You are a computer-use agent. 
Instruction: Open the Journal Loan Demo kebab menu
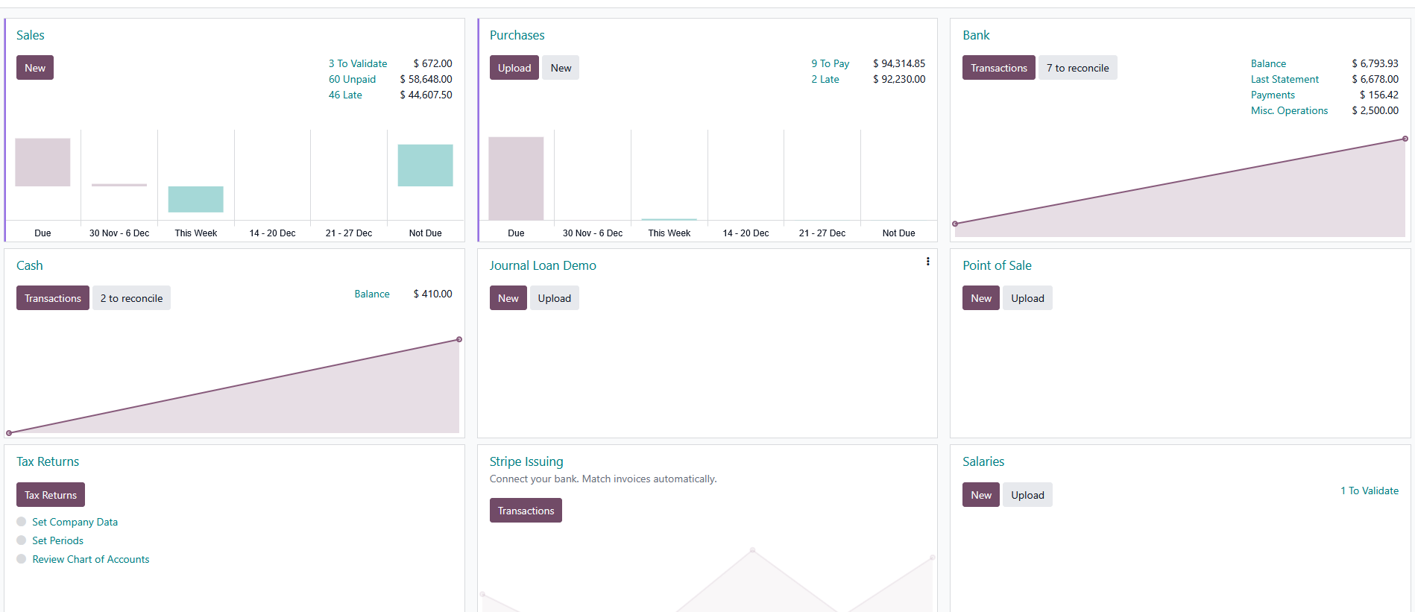(927, 262)
